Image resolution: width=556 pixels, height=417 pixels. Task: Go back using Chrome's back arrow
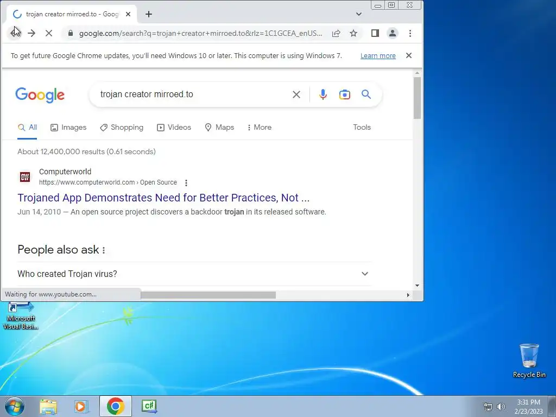pos(15,33)
